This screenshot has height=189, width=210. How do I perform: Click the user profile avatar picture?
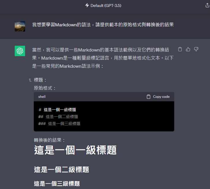click(x=20, y=26)
